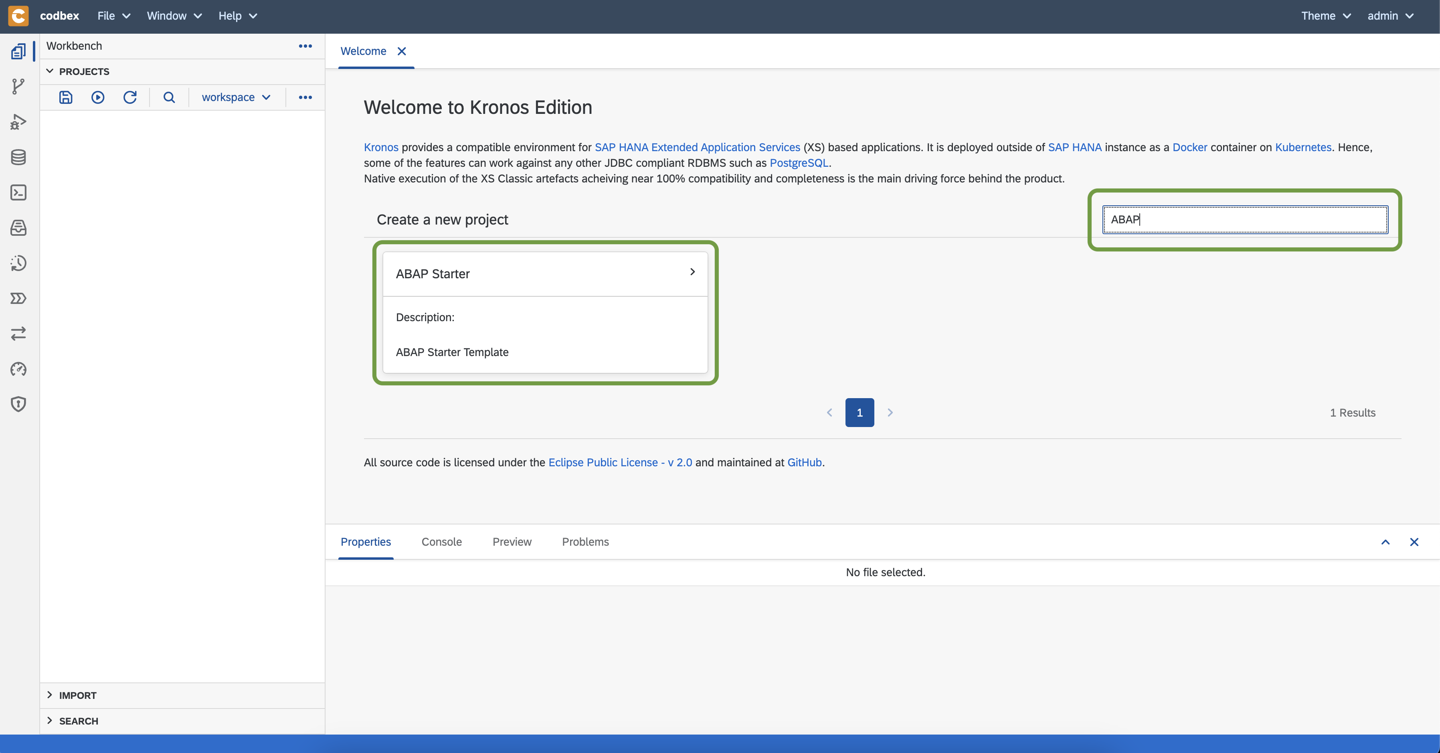Open the Monitoring gauge sidebar icon
The width and height of the screenshot is (1440, 753).
(18, 369)
